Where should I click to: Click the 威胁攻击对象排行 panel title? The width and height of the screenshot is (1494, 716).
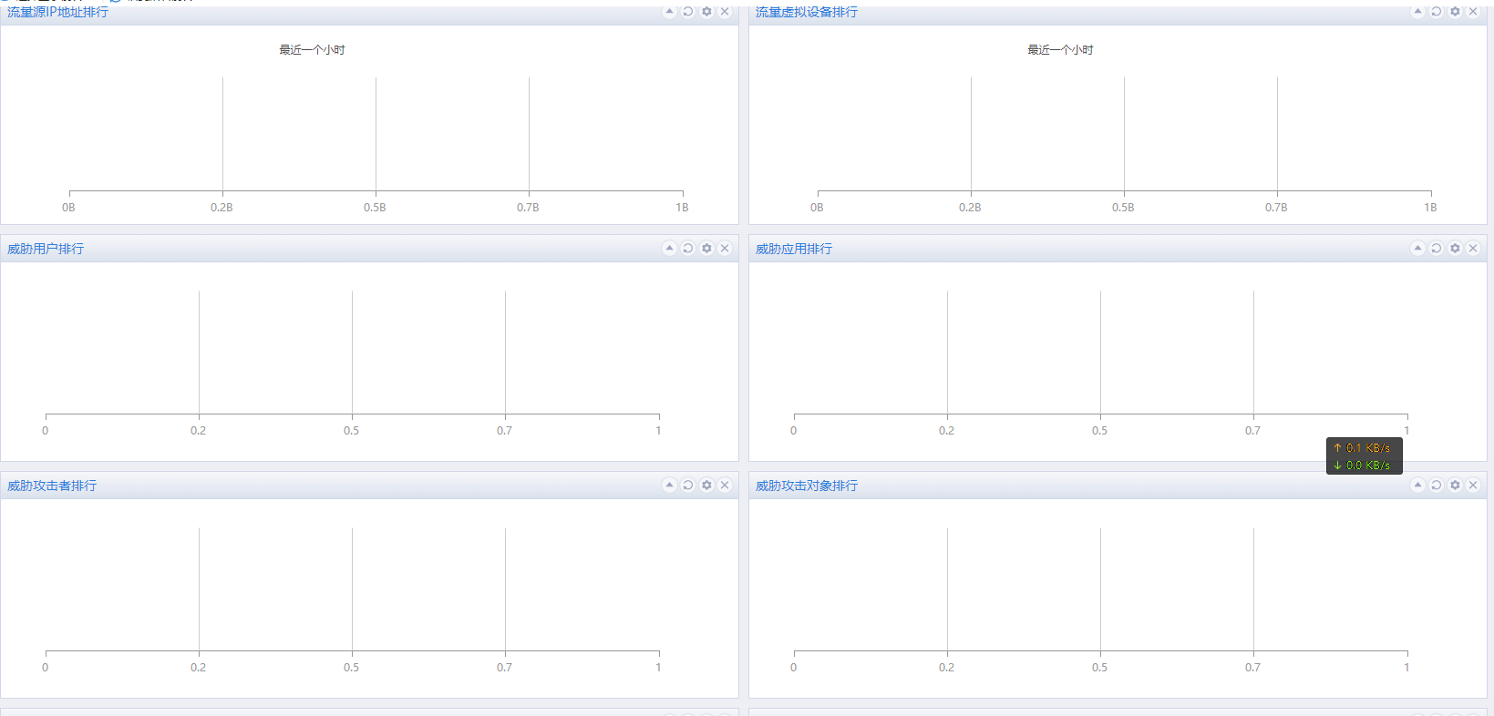pyautogui.click(x=807, y=486)
